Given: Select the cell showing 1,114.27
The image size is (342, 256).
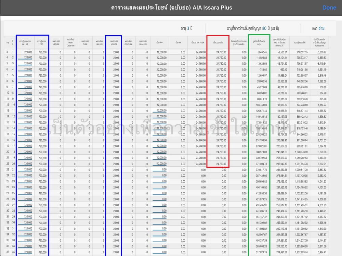Looking at the screenshot, I should 322,105.
